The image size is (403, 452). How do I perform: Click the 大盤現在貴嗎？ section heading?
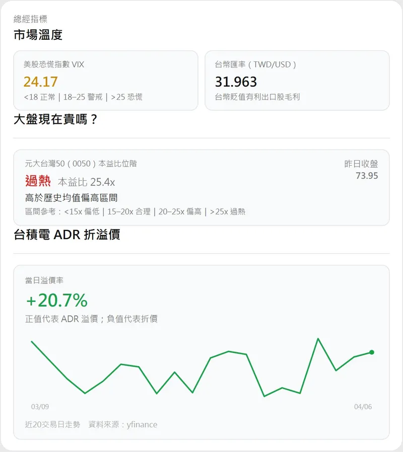[x=55, y=120]
